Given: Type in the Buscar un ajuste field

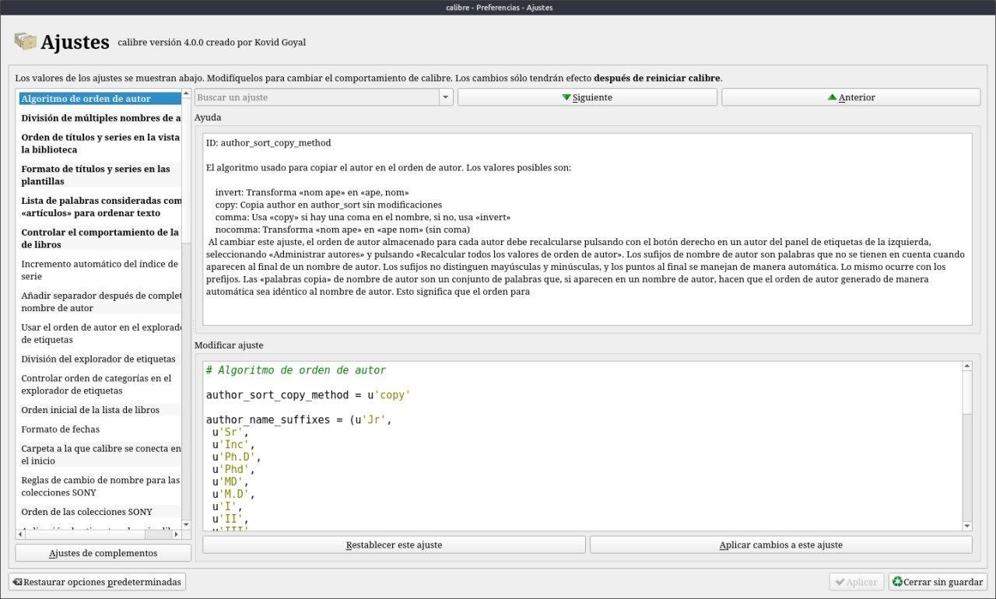Looking at the screenshot, I should (x=316, y=97).
